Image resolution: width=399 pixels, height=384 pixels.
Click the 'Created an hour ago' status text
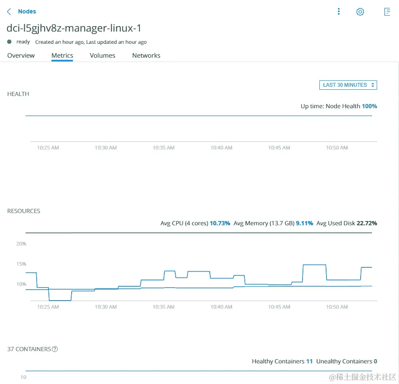(59, 42)
